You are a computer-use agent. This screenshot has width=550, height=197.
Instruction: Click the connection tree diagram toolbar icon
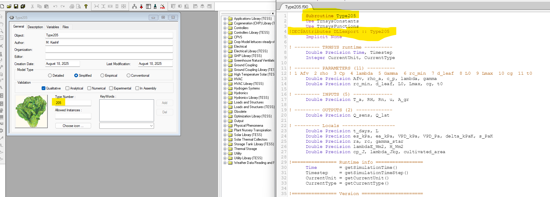coord(134,6)
